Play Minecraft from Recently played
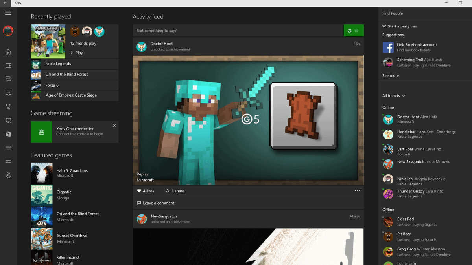The image size is (472, 265). point(77,53)
